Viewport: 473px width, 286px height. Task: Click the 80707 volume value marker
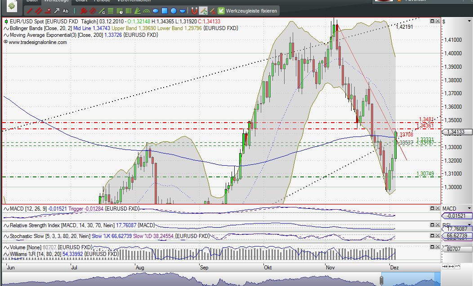point(456,249)
